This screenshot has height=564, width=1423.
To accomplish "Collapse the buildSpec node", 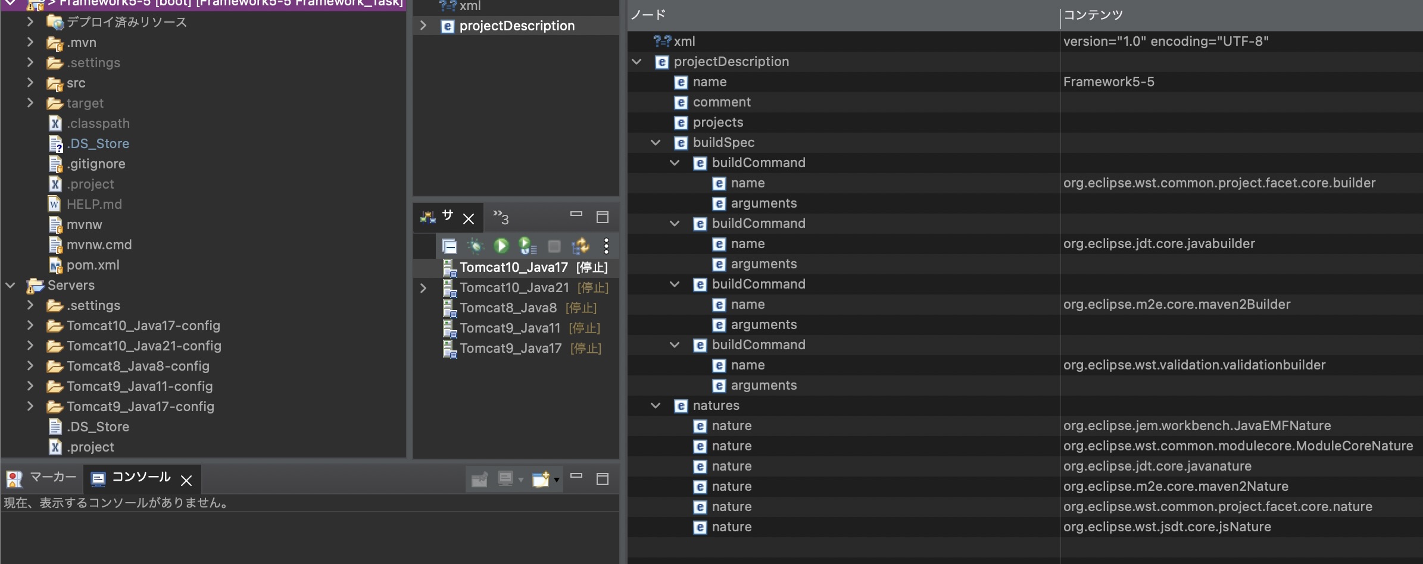I will coord(656,143).
